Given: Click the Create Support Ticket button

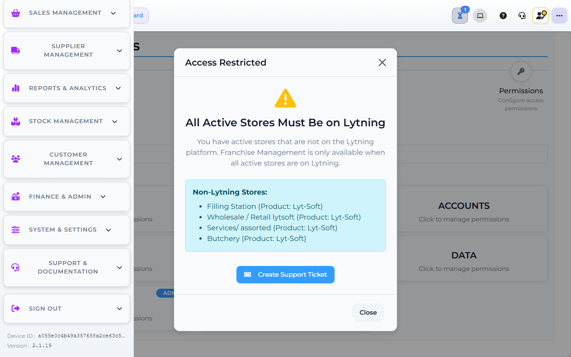Looking at the screenshot, I should point(285,274).
